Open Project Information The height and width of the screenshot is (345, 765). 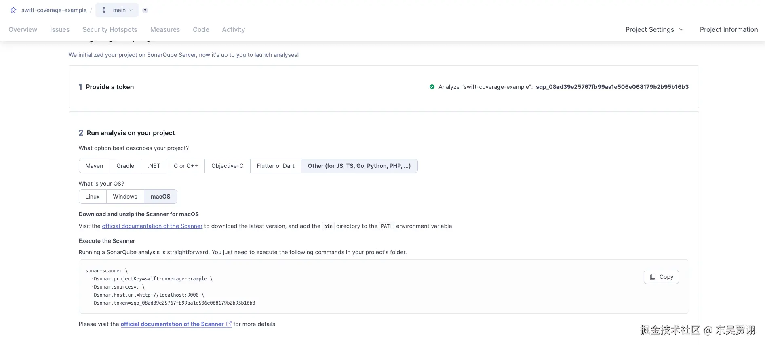click(x=729, y=29)
